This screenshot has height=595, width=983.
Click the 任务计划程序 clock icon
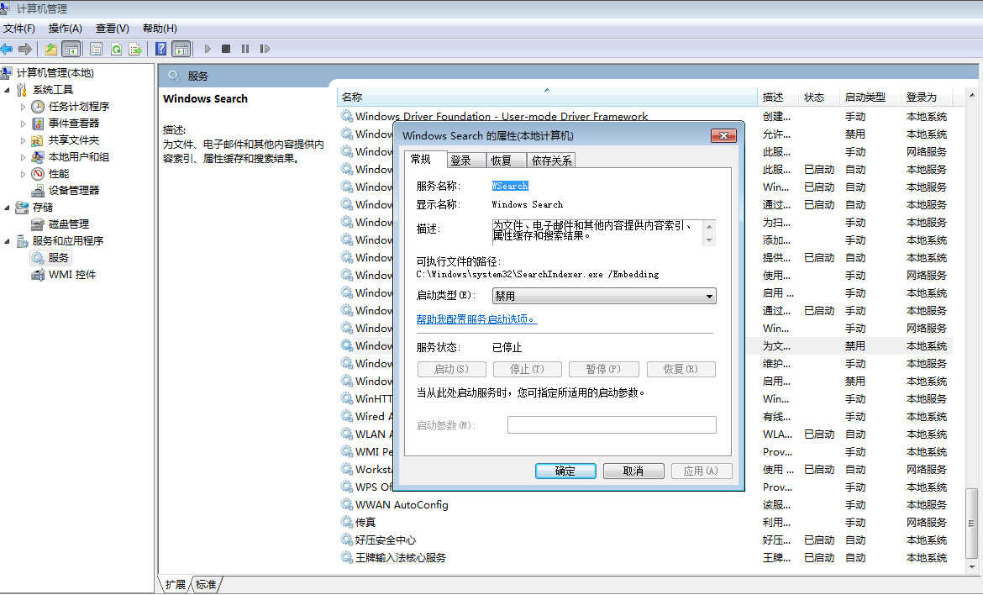[38, 107]
